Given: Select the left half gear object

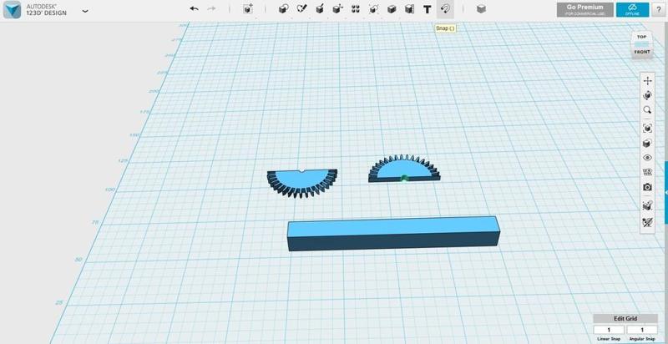Looking at the screenshot, I should (x=302, y=183).
